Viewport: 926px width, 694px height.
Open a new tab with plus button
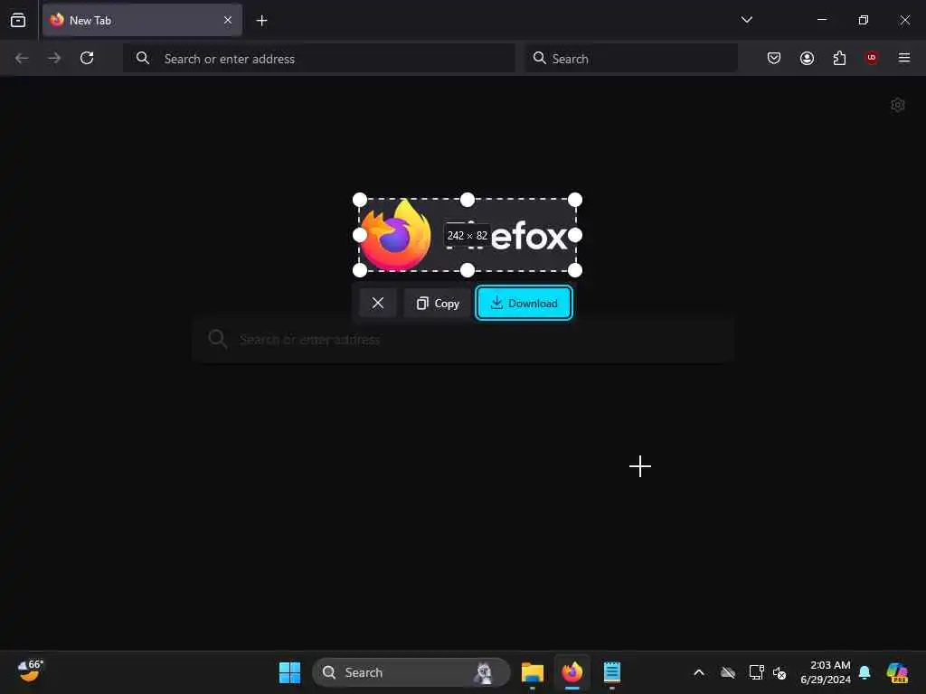click(x=261, y=20)
